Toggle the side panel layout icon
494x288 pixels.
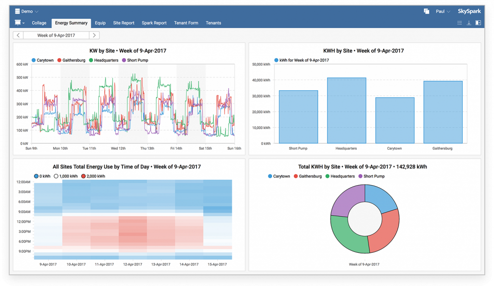coord(478,23)
